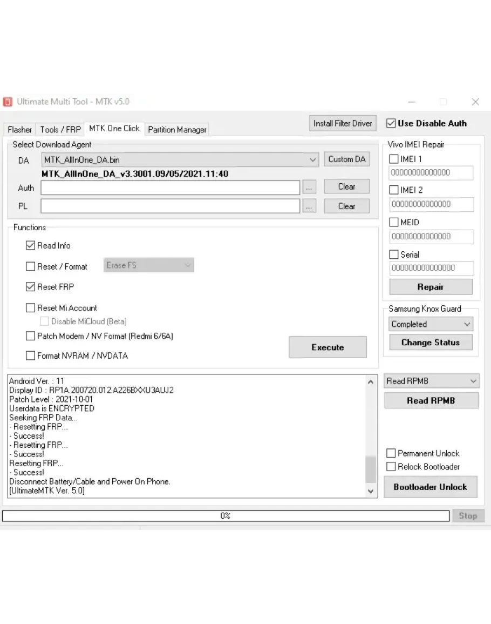Viewport: 491px width, 624px height.
Task: Click the Ultimate Multi Tool app icon
Action: coord(8,102)
